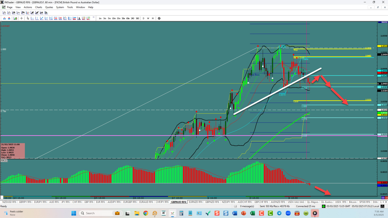The image size is (388, 218).
Task: Switch to the EURNZD RF6 tab
Action: (x=195, y=202)
